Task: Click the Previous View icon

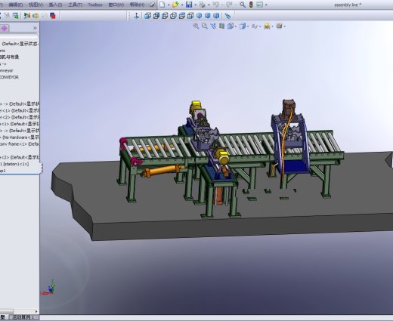Action: (213, 26)
